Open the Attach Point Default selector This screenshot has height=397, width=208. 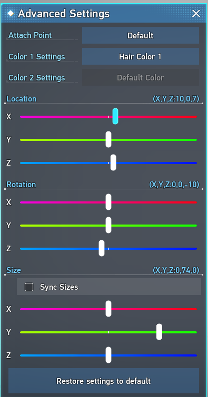point(141,35)
